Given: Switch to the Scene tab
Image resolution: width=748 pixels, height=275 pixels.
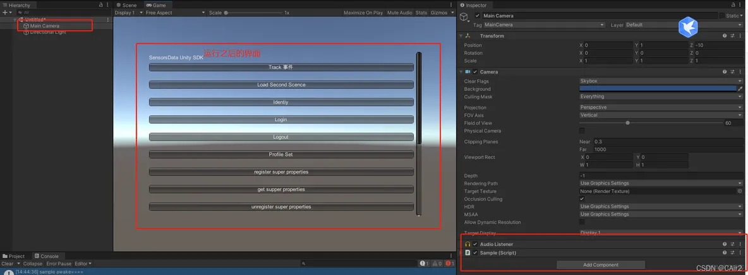Looking at the screenshot, I should coord(126,5).
